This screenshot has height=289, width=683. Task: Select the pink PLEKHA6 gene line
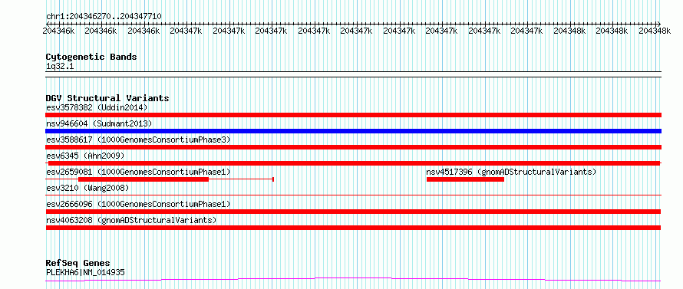point(353,280)
